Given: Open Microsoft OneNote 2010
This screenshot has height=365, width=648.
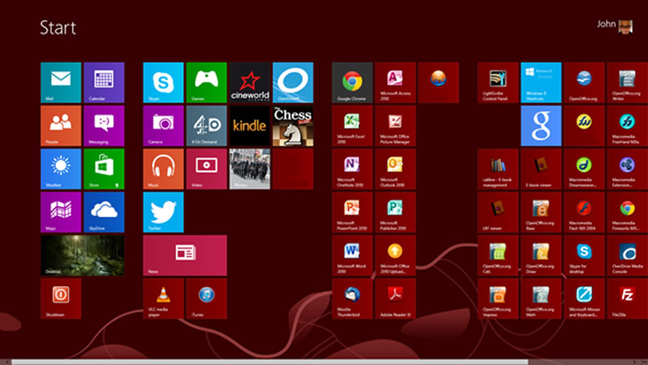Looking at the screenshot, I should pos(352,169).
